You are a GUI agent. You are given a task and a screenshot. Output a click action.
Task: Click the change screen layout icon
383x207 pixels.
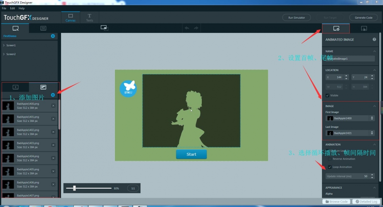pos(104,28)
